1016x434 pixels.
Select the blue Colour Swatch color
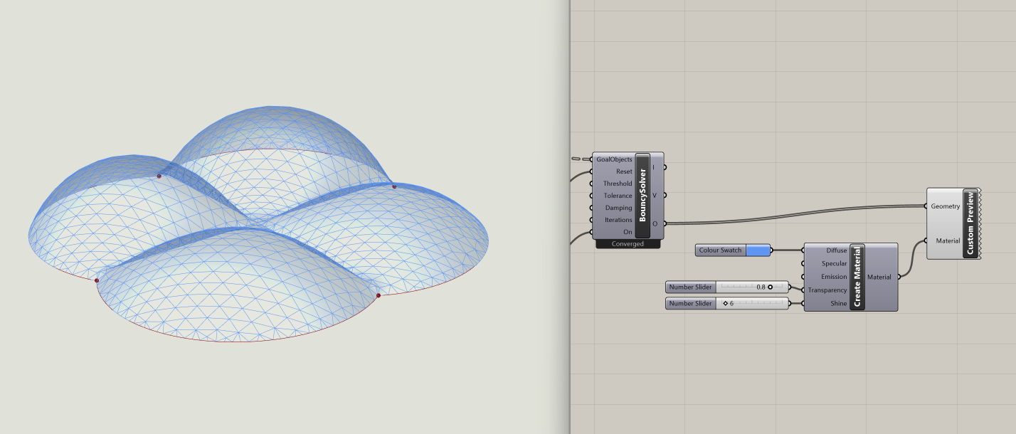pos(758,250)
